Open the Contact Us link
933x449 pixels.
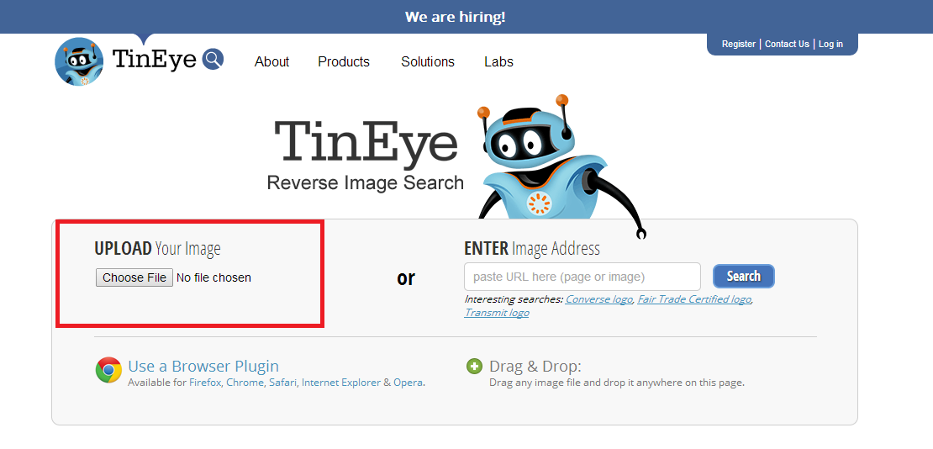[787, 44]
